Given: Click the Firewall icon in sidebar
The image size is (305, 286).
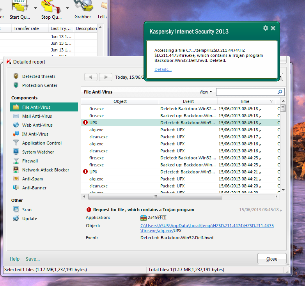Looking at the screenshot, I should coord(16,161).
